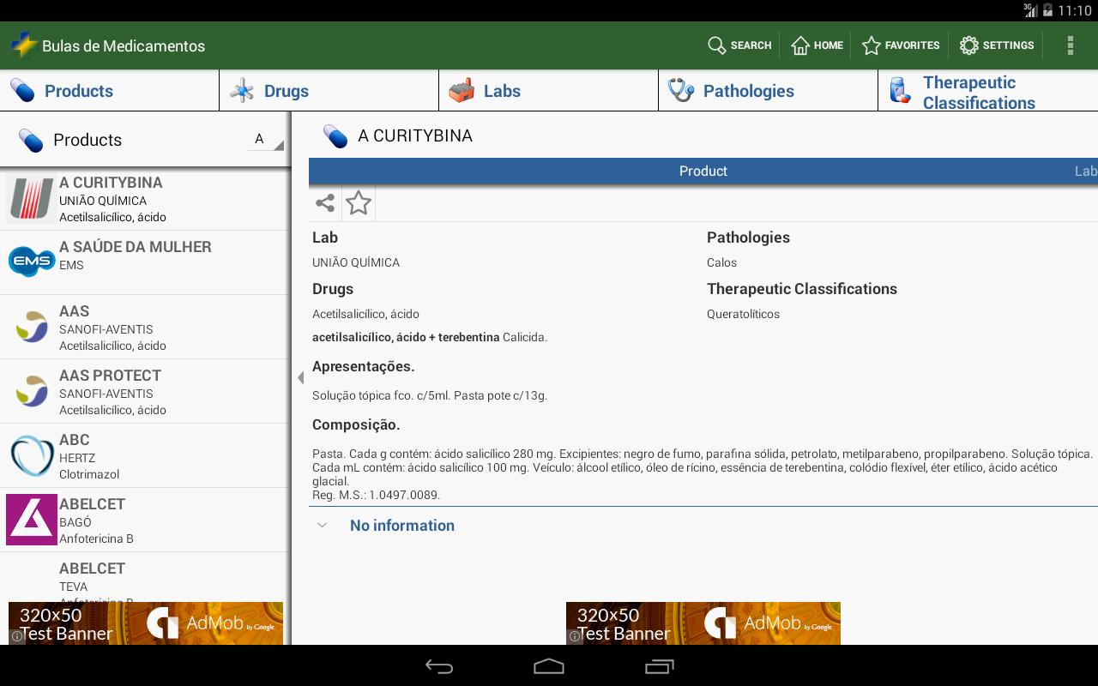The height and width of the screenshot is (686, 1098).
Task: Open the three-dot overflow menu
Action: 1070,45
